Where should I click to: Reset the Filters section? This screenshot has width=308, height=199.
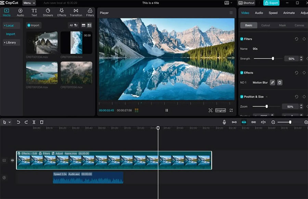(x=296, y=39)
